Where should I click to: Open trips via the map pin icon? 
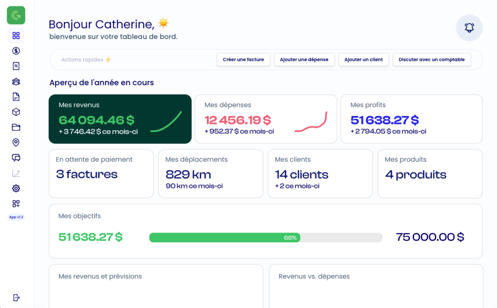tap(16, 142)
